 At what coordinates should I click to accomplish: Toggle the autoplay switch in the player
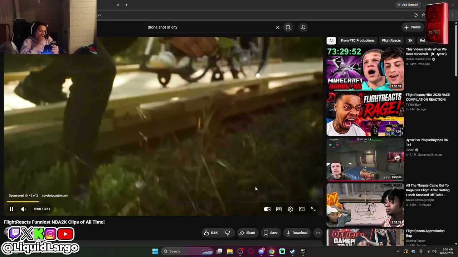tap(267, 209)
